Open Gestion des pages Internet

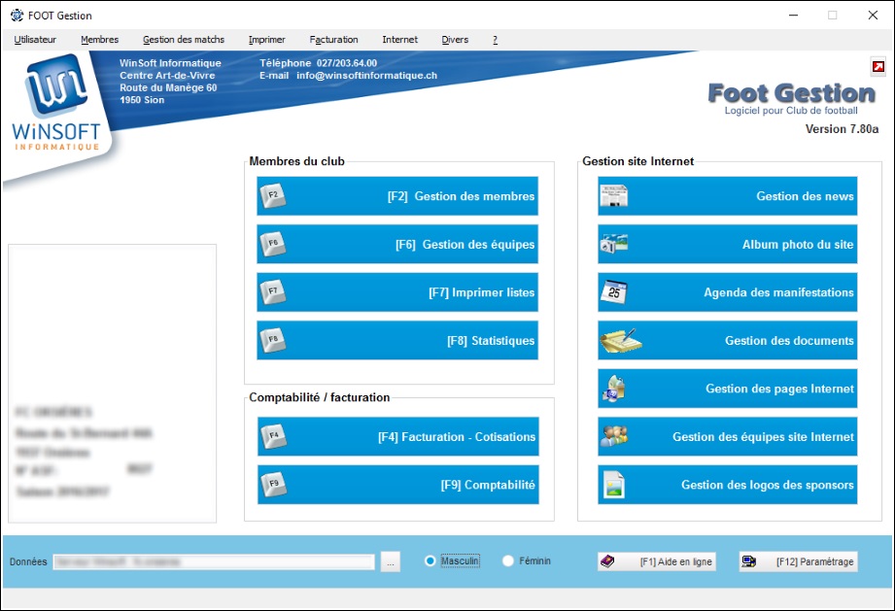coord(728,389)
